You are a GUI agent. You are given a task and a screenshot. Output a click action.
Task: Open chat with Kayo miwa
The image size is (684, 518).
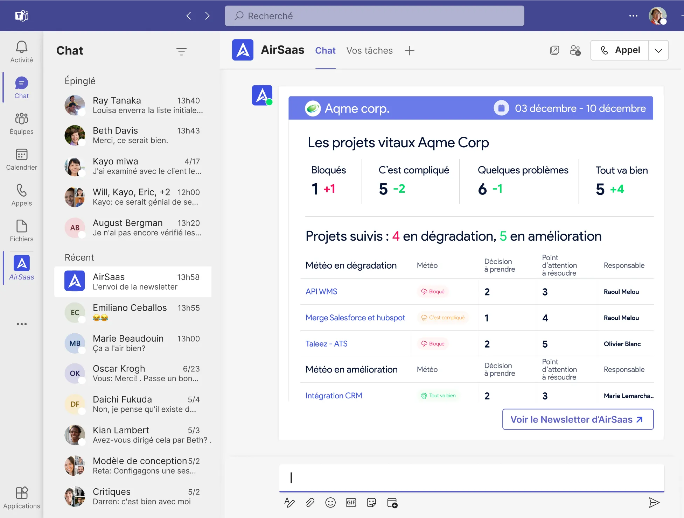(x=133, y=166)
